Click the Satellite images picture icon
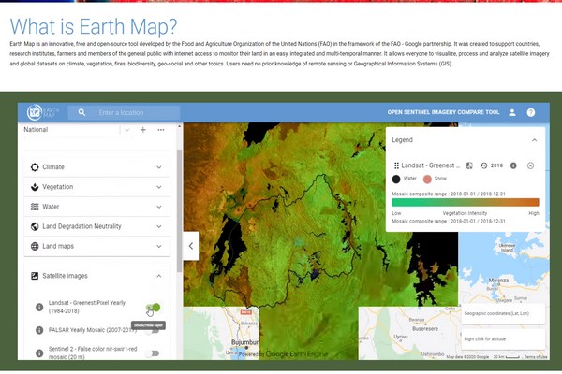 (x=35, y=276)
